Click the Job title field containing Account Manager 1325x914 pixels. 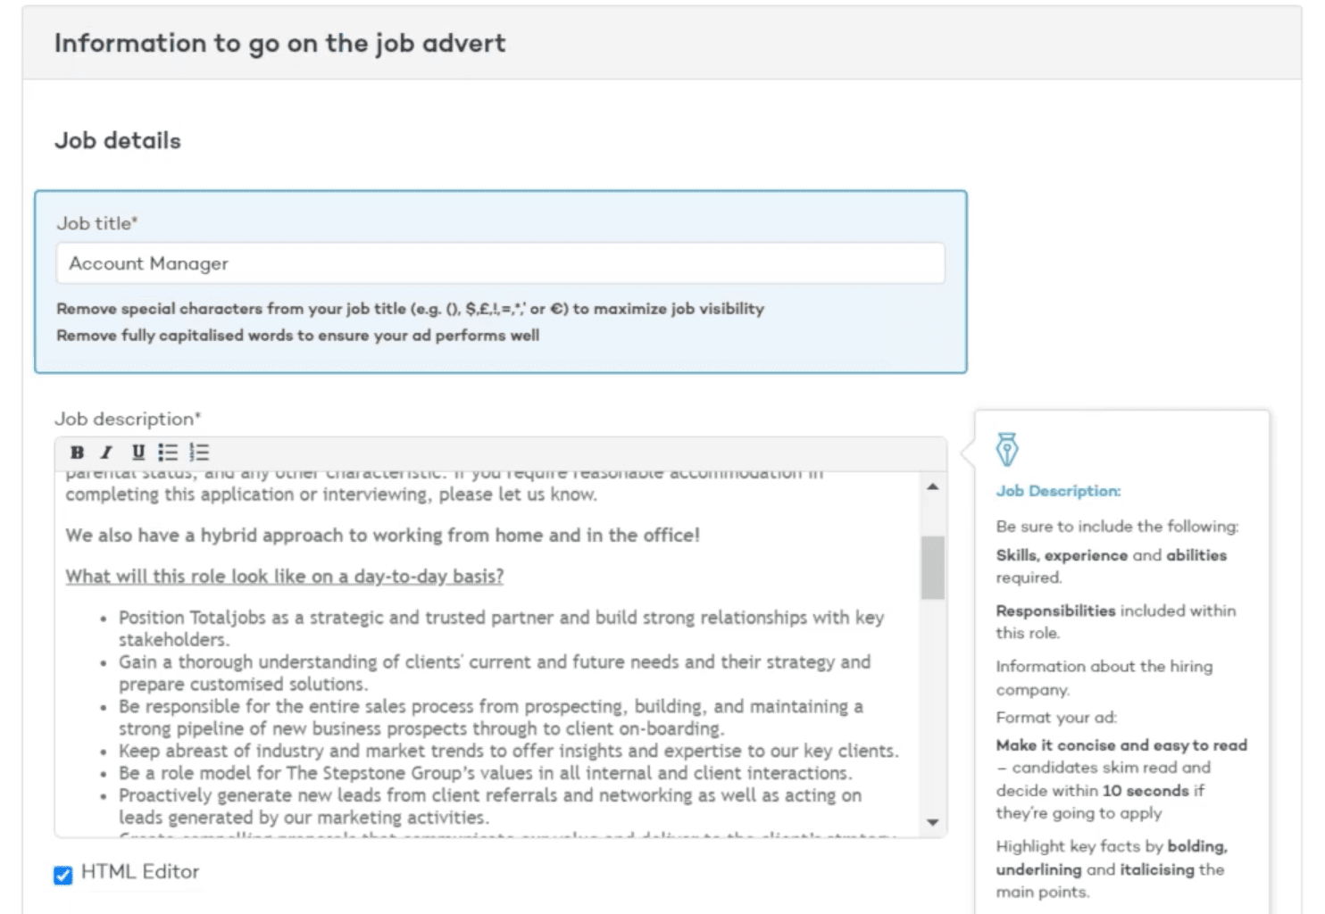point(500,263)
